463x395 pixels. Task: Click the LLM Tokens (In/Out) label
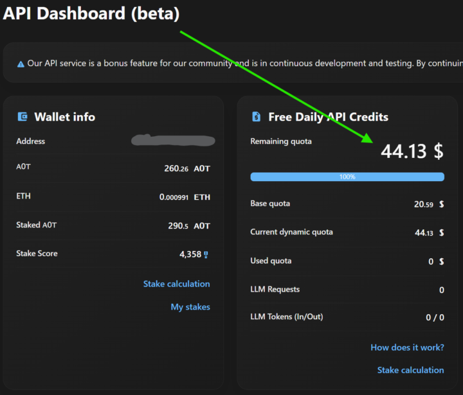coord(287,317)
